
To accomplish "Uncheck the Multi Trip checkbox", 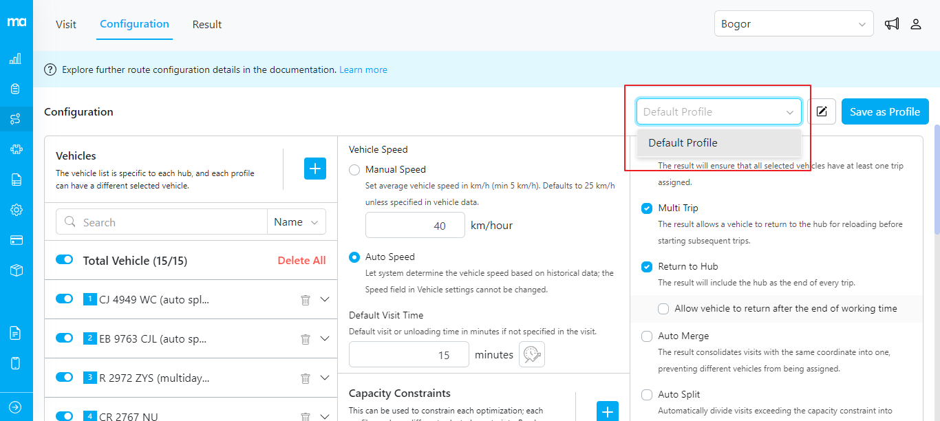I will coord(647,208).
